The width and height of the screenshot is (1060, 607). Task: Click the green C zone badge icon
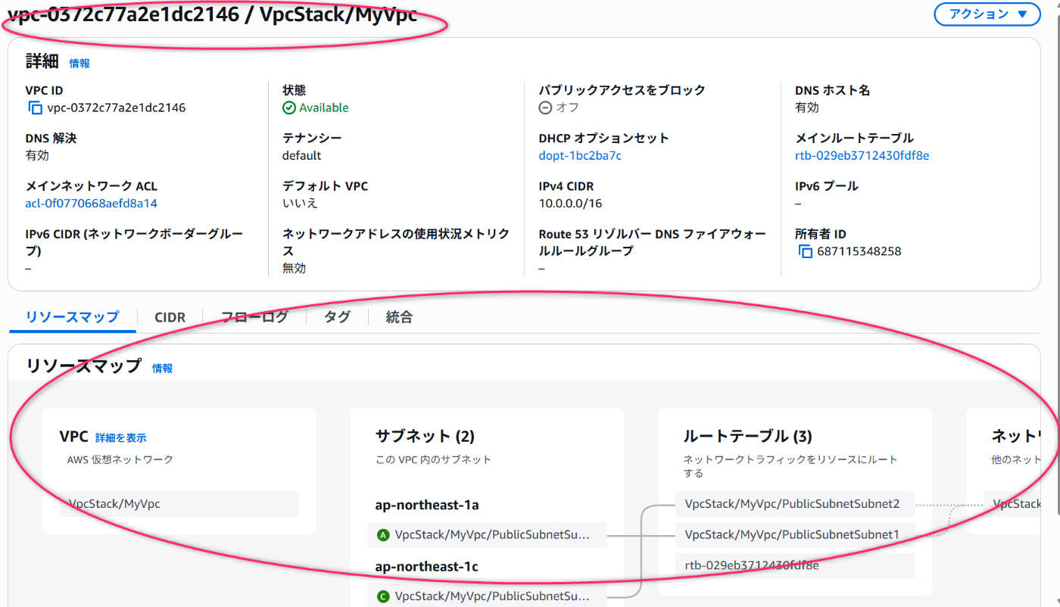tap(383, 596)
